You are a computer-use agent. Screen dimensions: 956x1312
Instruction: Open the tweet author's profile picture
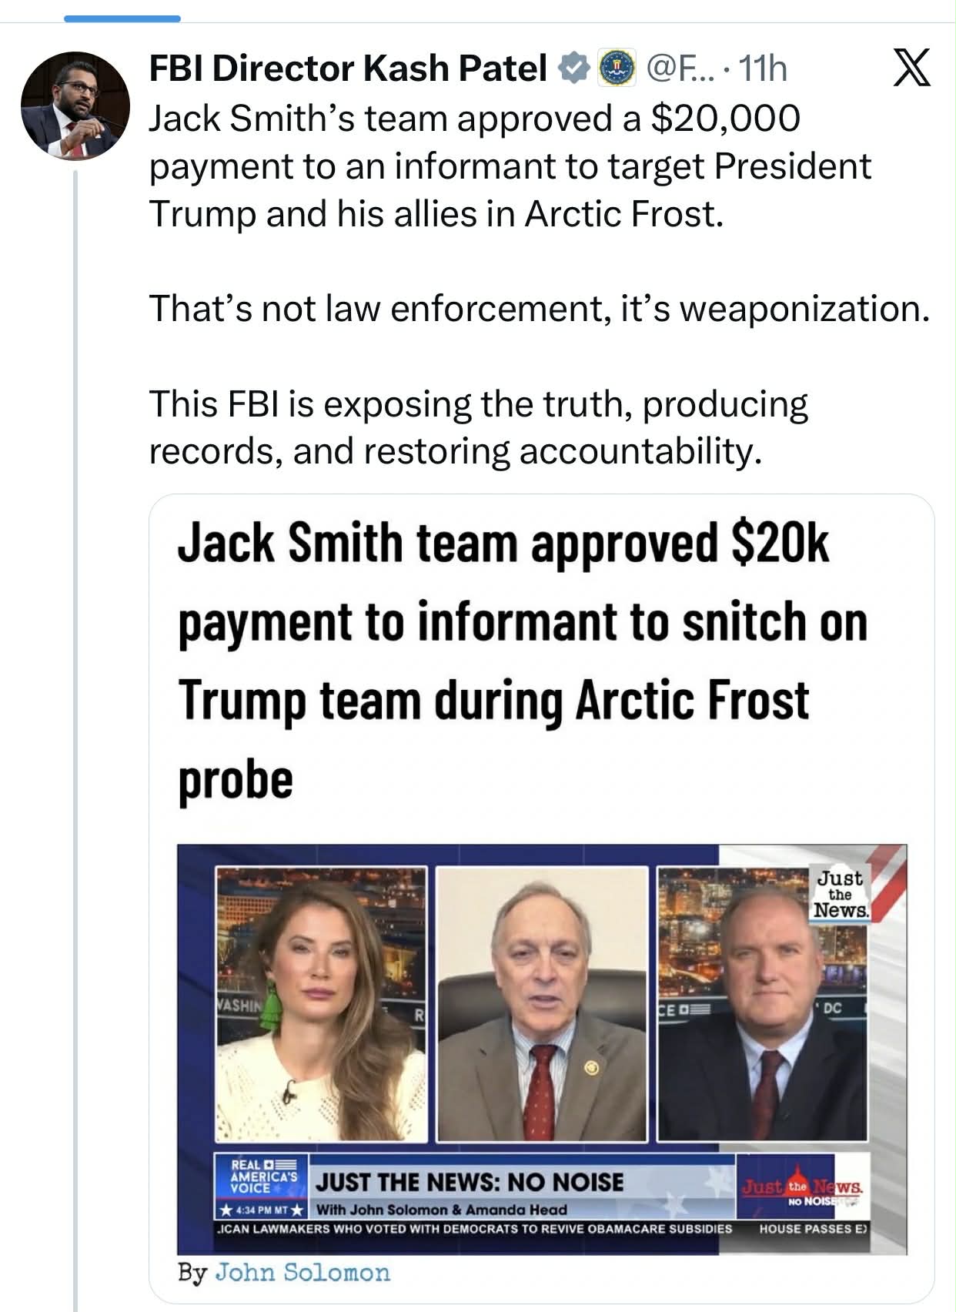coord(75,105)
